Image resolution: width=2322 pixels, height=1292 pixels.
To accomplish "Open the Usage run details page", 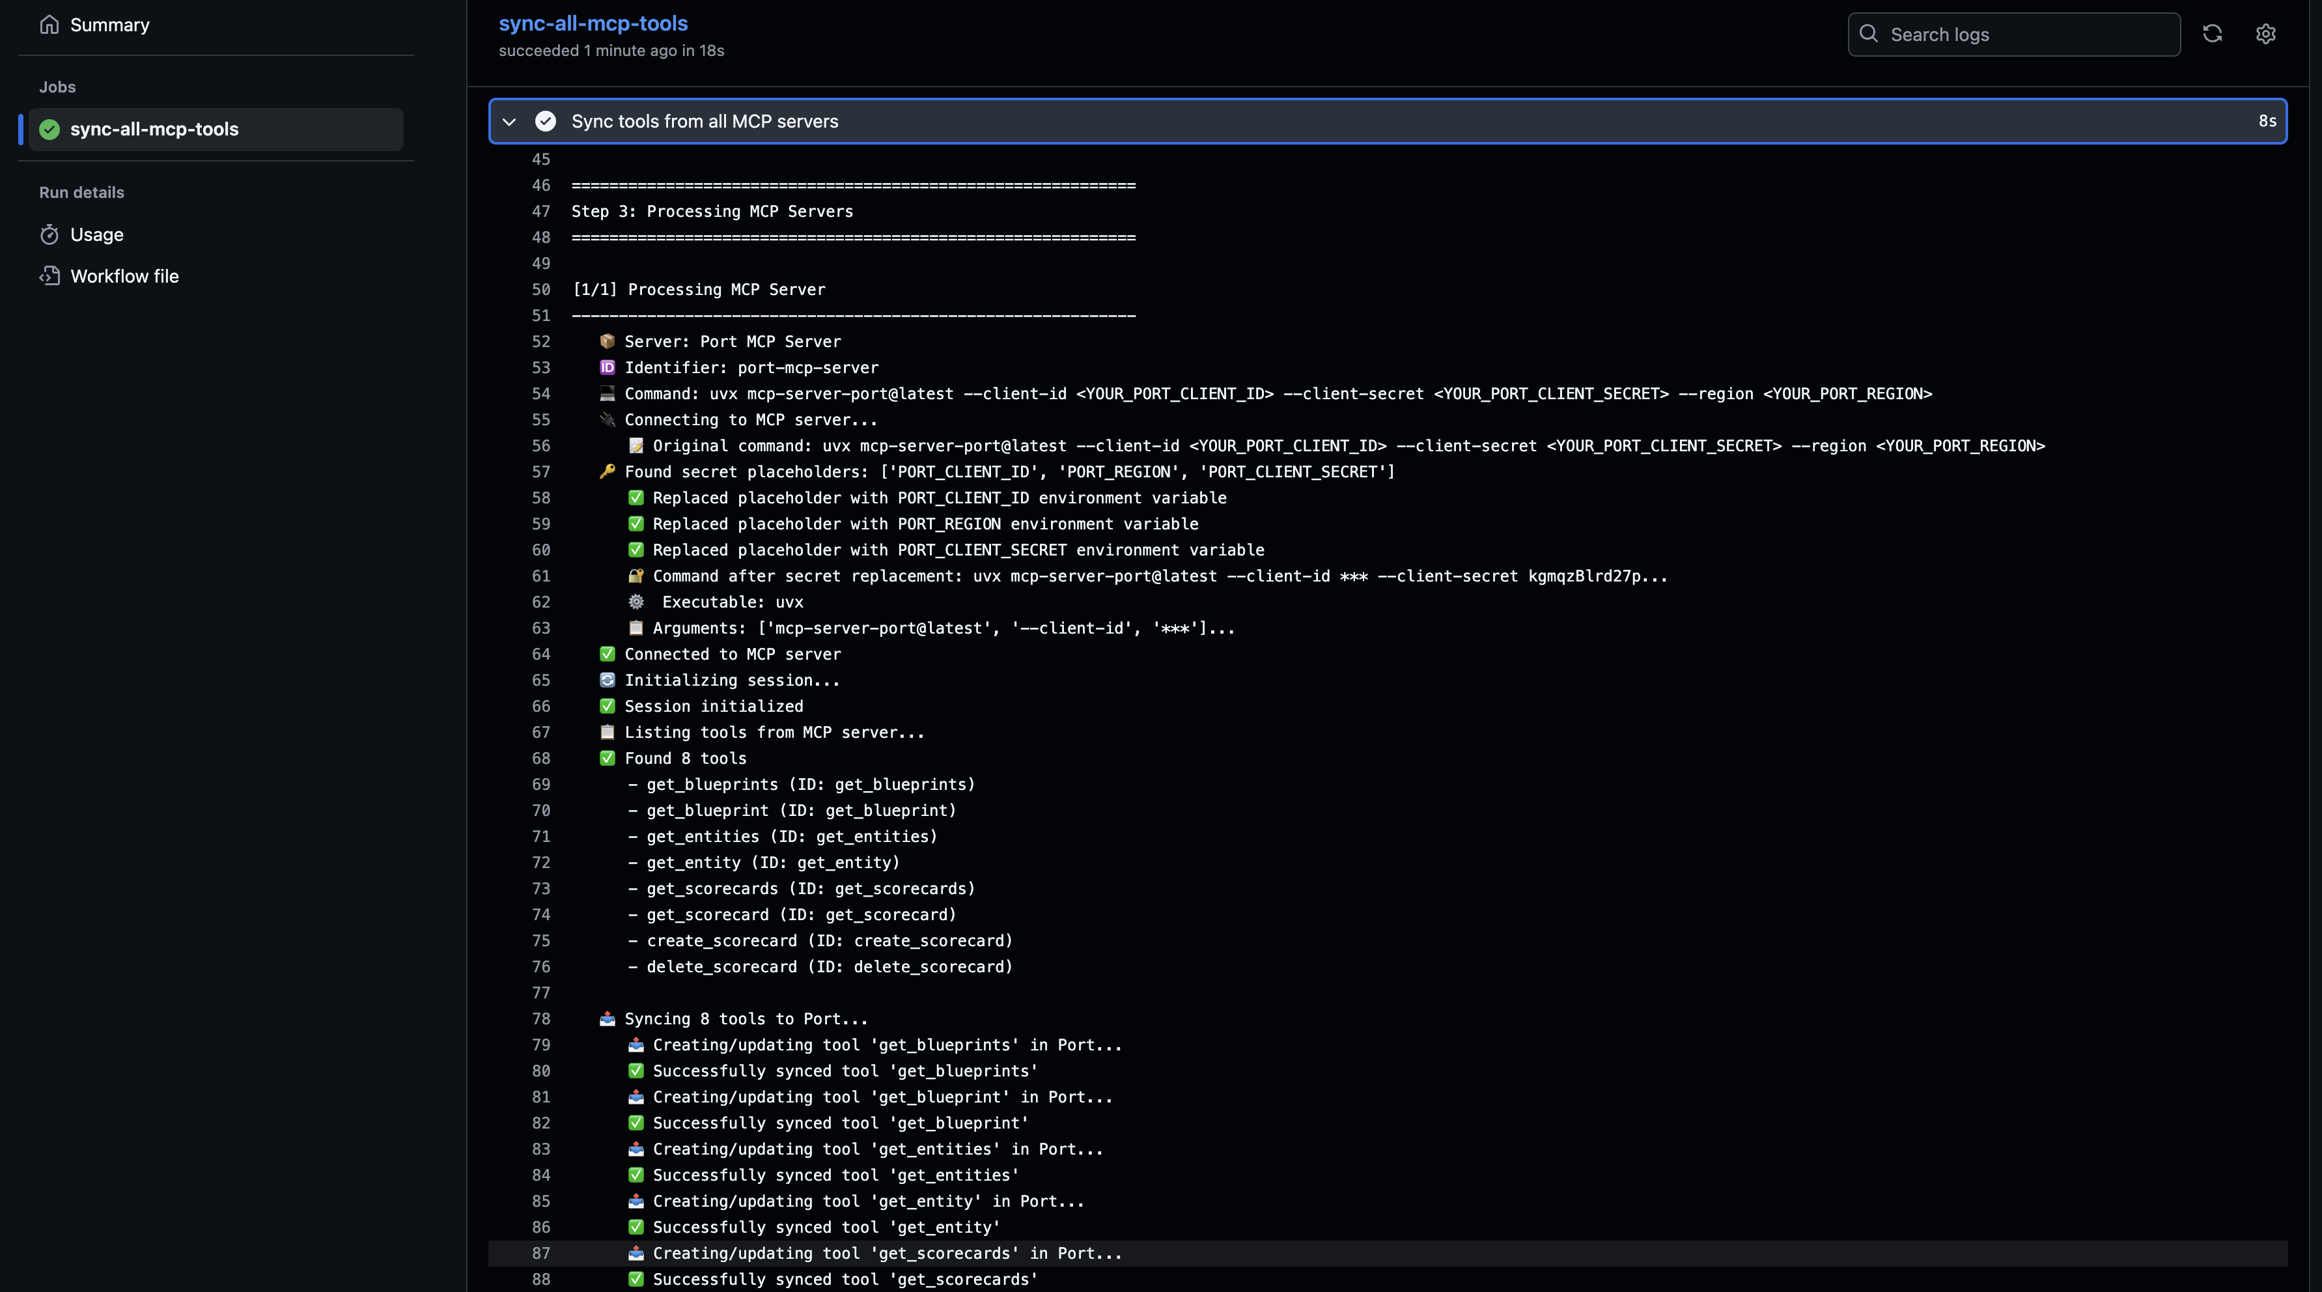I will (98, 234).
